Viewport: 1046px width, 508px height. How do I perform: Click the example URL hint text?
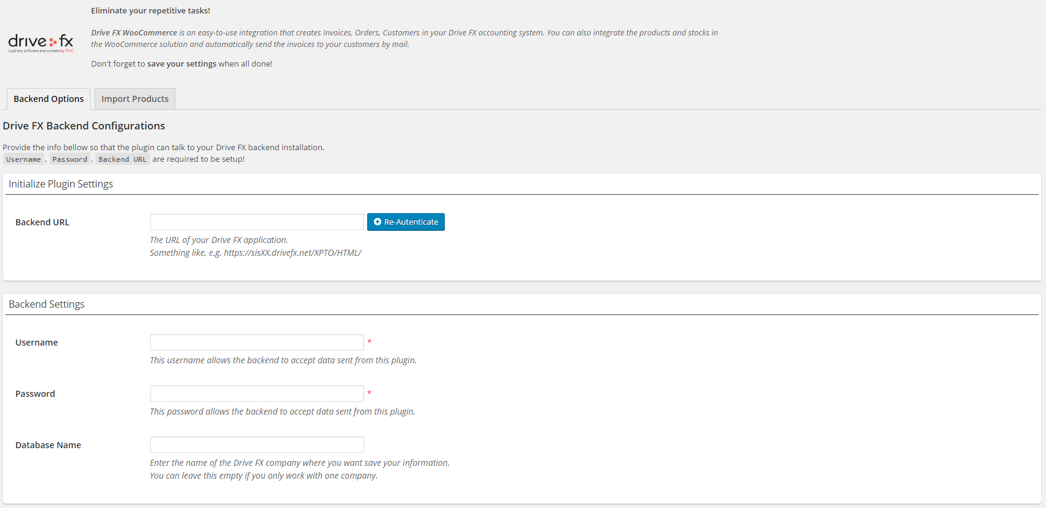coord(255,253)
